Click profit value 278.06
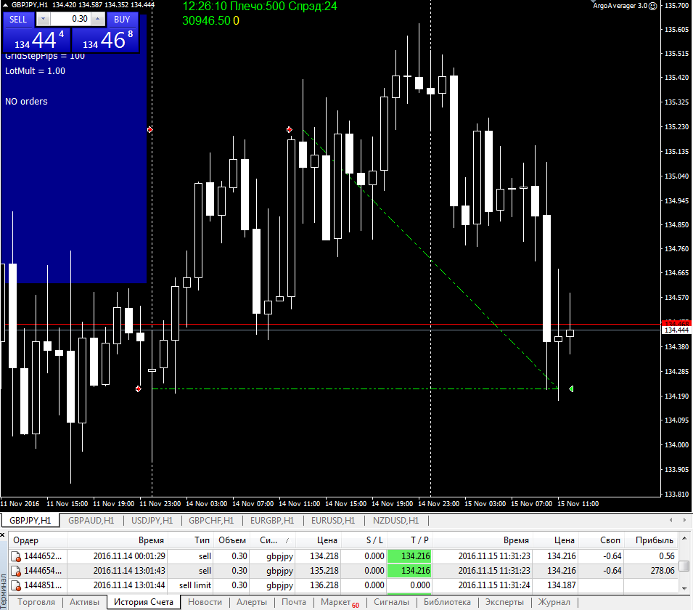 (x=662, y=571)
